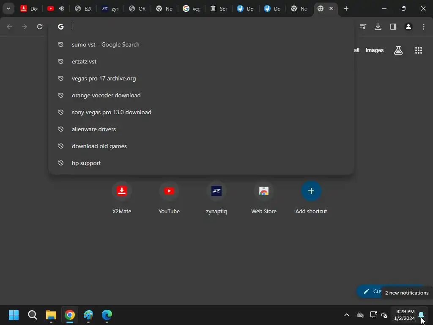The image size is (433, 325).
Task: Open media controls icon in toolbar
Action: (x=363, y=27)
